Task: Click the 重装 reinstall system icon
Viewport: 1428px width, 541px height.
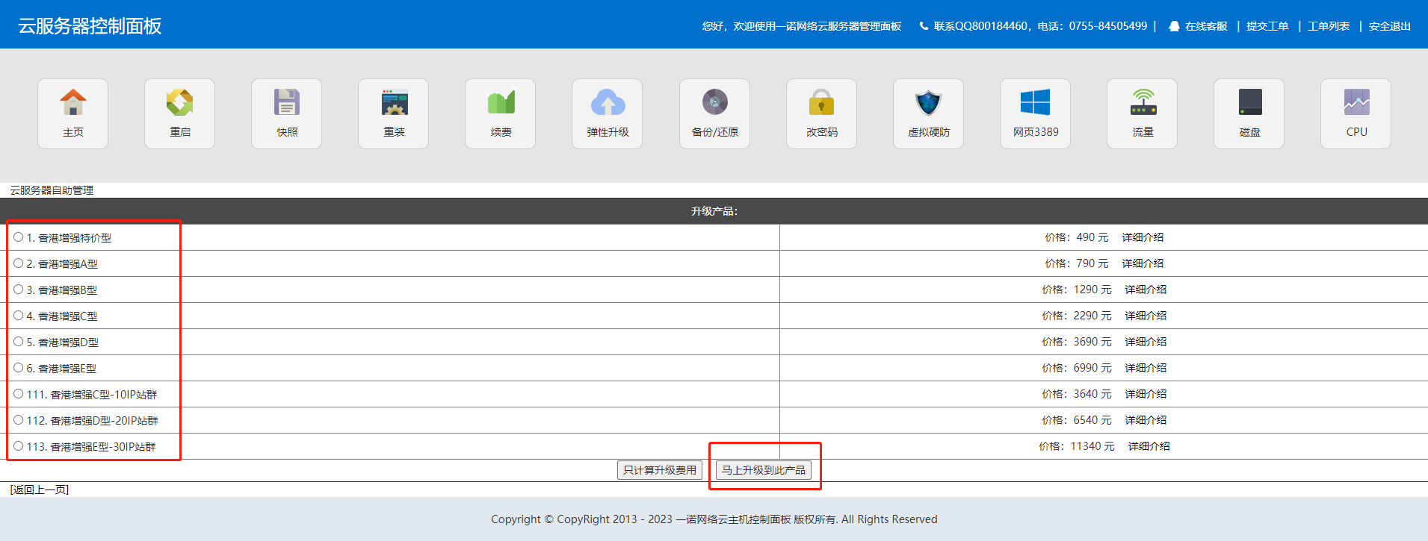Action: click(394, 104)
